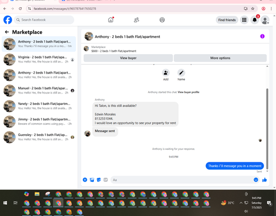Viewport: 276px width, 216px height.
Task: Click the chat header 'Anthony · 2 beds 1 bath Flat/apartment'
Action: point(128,36)
